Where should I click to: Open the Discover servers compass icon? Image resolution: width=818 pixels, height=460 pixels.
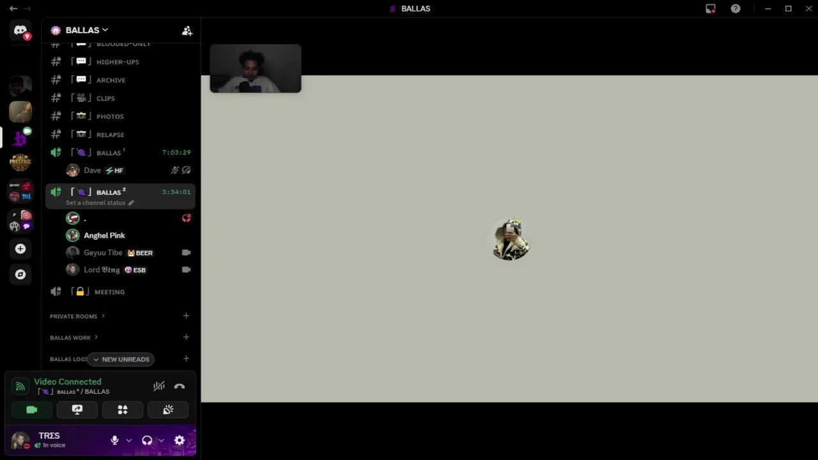(x=20, y=274)
